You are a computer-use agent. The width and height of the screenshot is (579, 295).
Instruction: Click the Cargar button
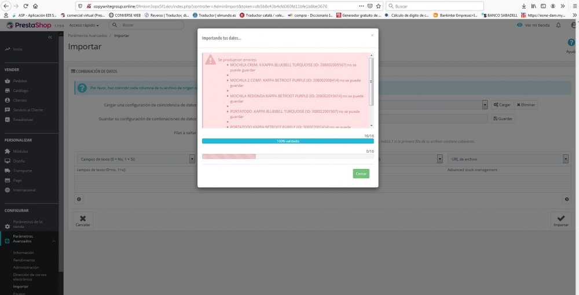tap(502, 105)
